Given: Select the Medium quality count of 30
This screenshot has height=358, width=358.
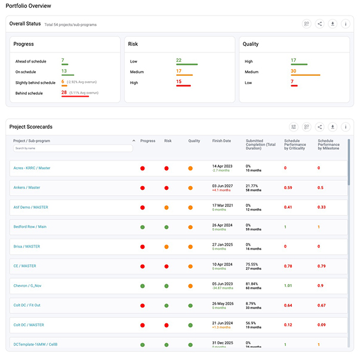Looking at the screenshot, I should coord(294,71).
